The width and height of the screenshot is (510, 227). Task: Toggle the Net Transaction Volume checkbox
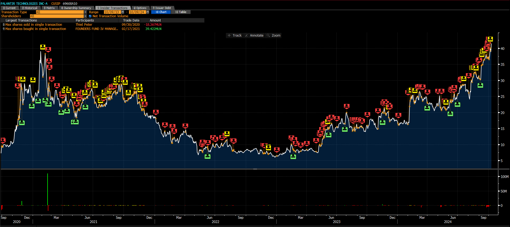tap(90, 16)
